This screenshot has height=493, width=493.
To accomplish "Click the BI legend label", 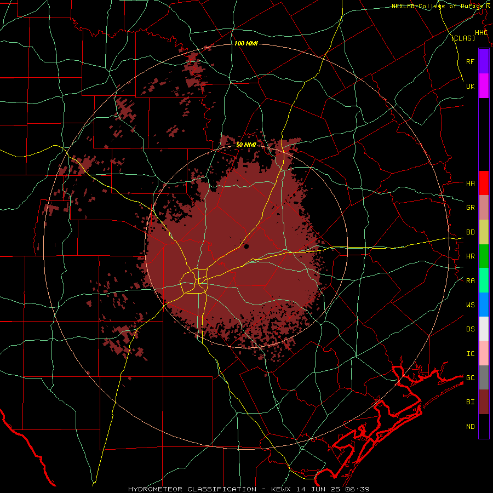I will coord(470,402).
